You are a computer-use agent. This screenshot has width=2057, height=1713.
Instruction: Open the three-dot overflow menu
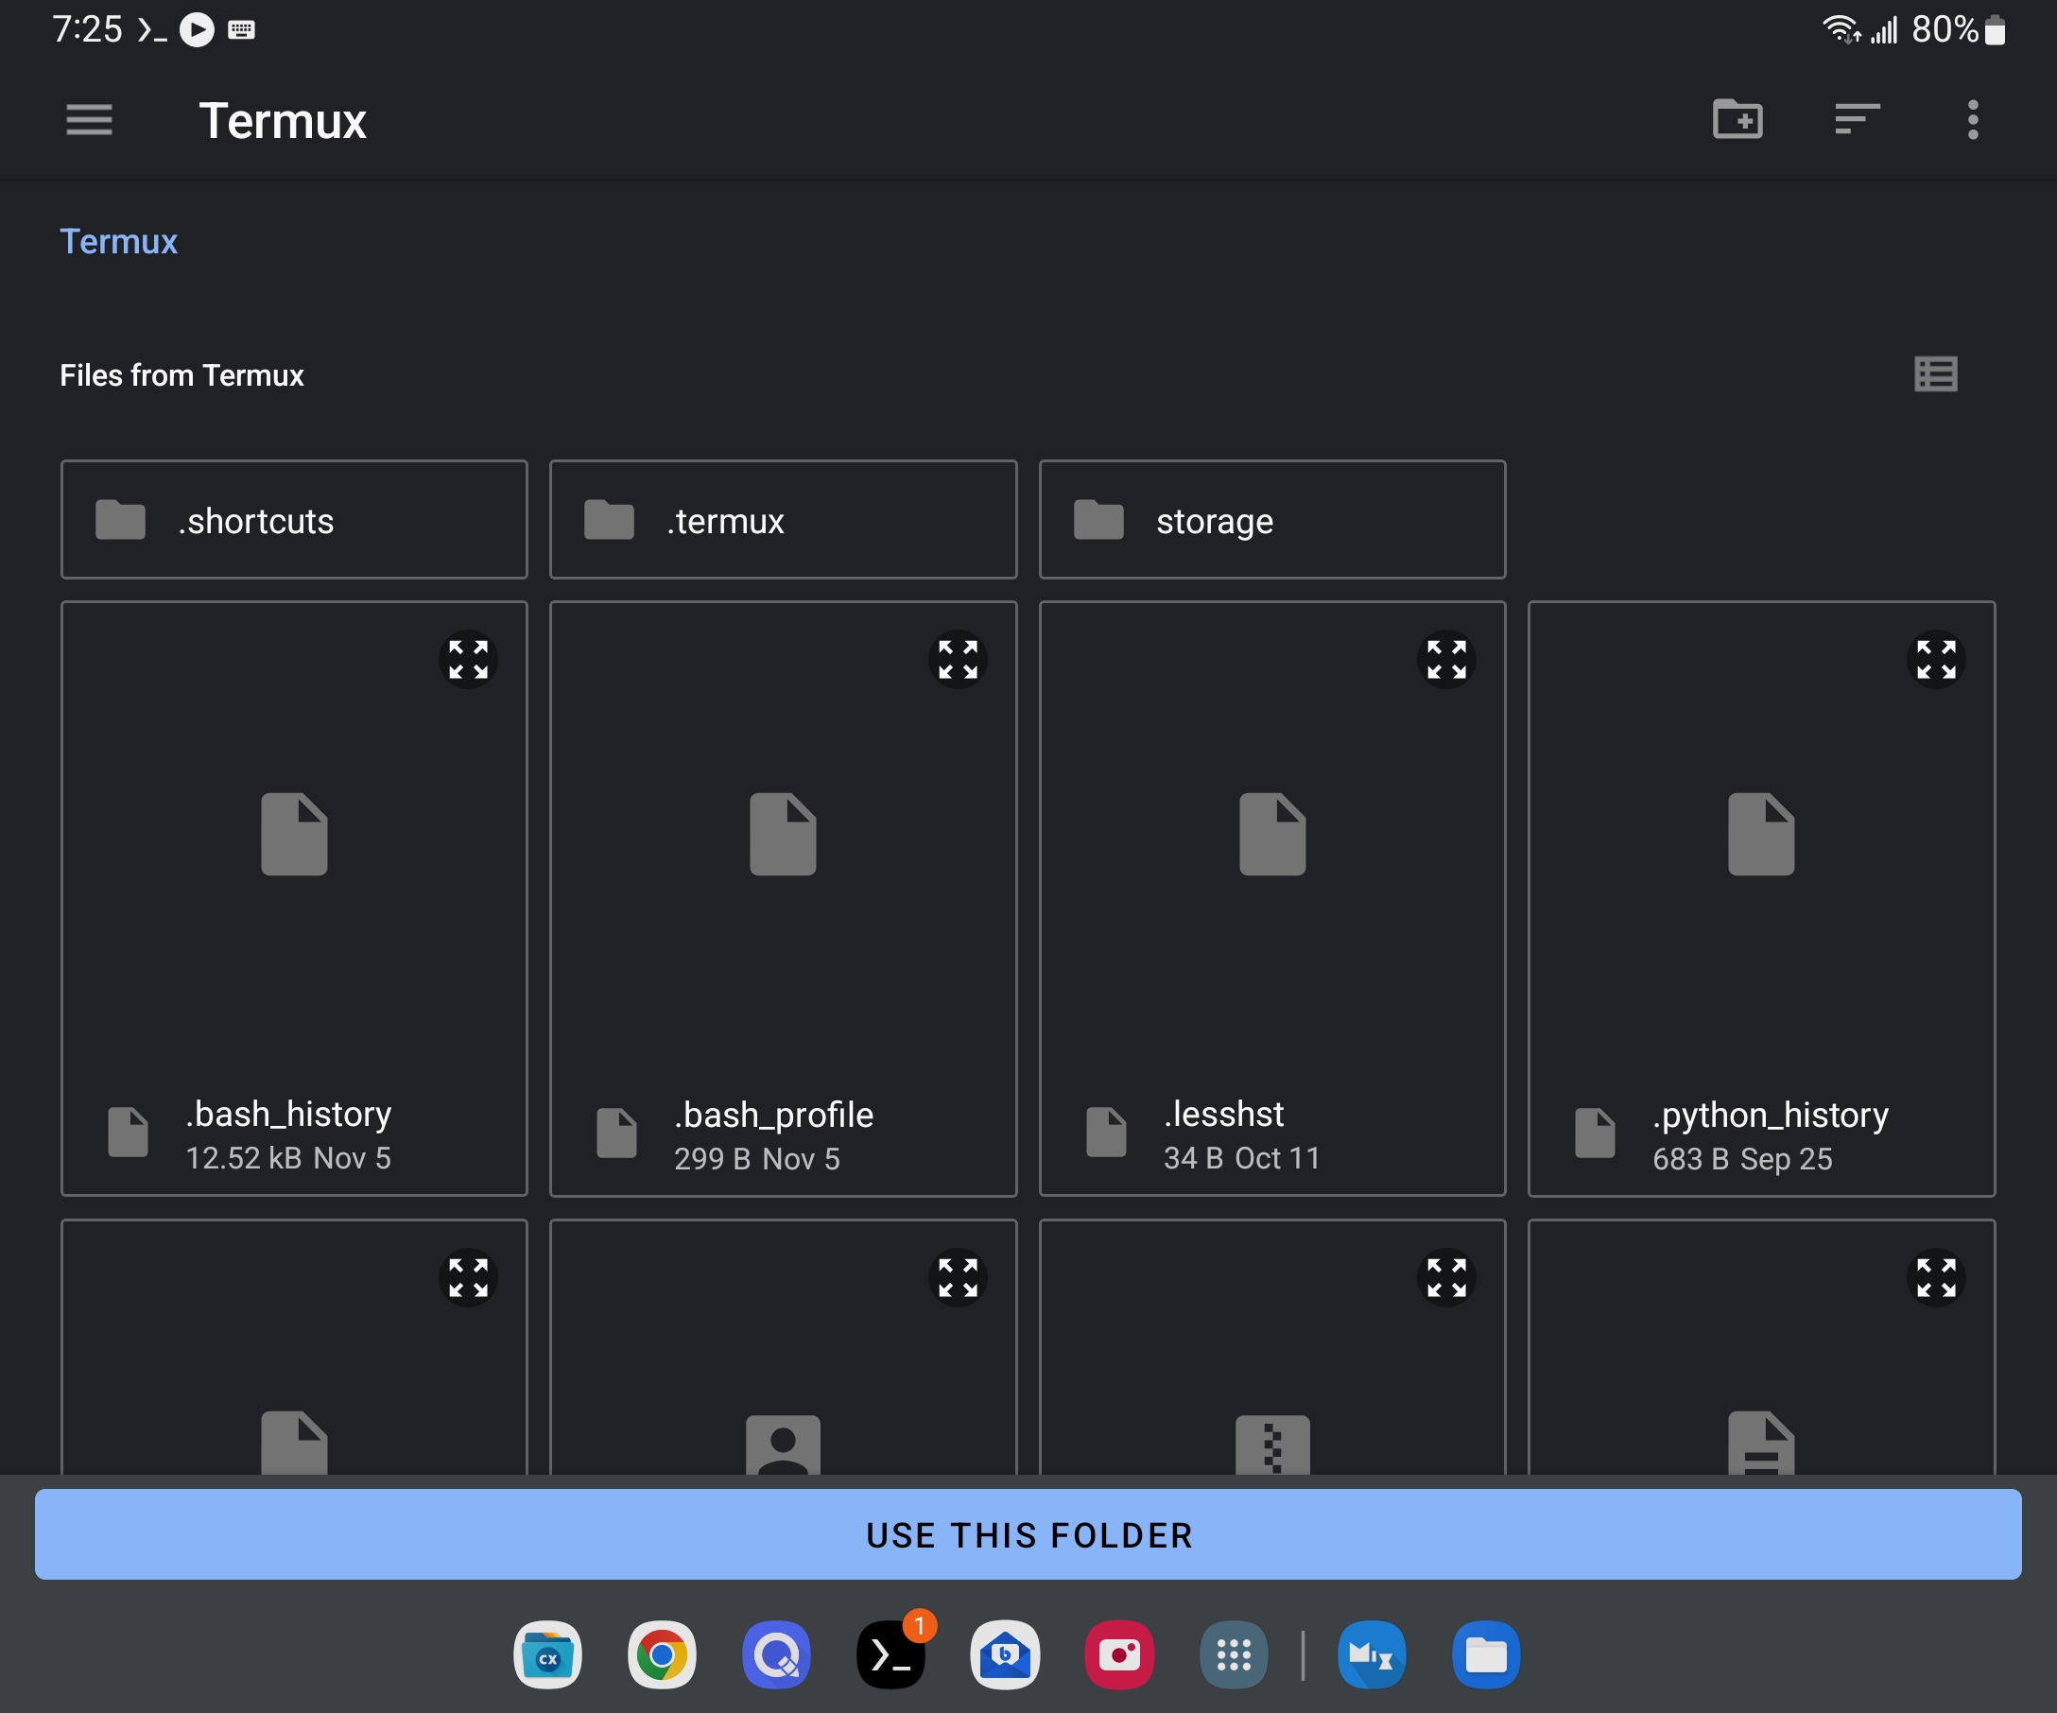click(x=1973, y=119)
